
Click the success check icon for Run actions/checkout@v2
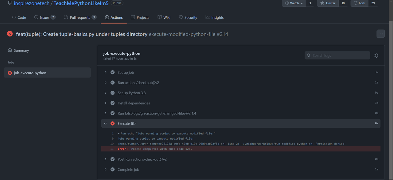click(x=112, y=83)
